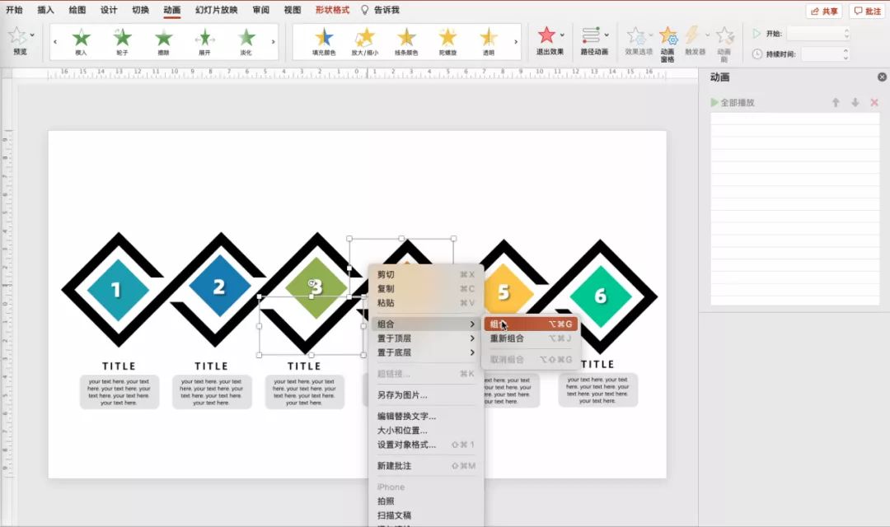
Task: Expand 路径动画 dropdown arrow
Action: (x=607, y=35)
